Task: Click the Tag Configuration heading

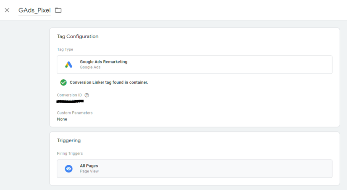Action: pyautogui.click(x=78, y=36)
